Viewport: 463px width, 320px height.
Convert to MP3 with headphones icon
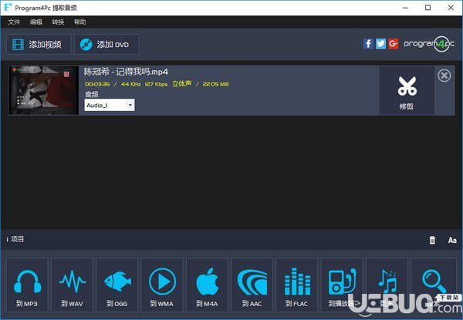(27, 285)
